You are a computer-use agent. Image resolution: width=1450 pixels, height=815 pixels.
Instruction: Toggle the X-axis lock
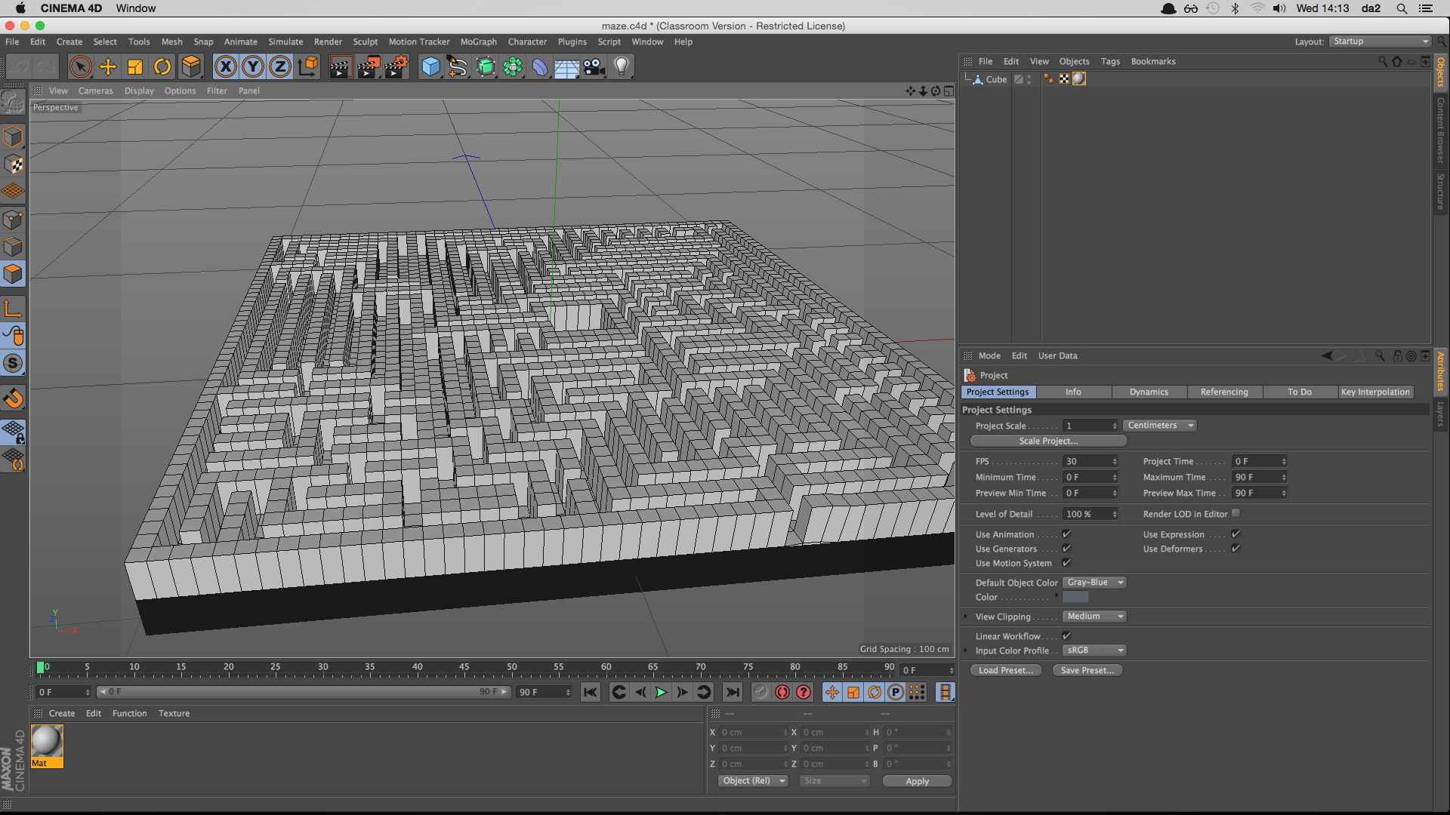(x=225, y=67)
